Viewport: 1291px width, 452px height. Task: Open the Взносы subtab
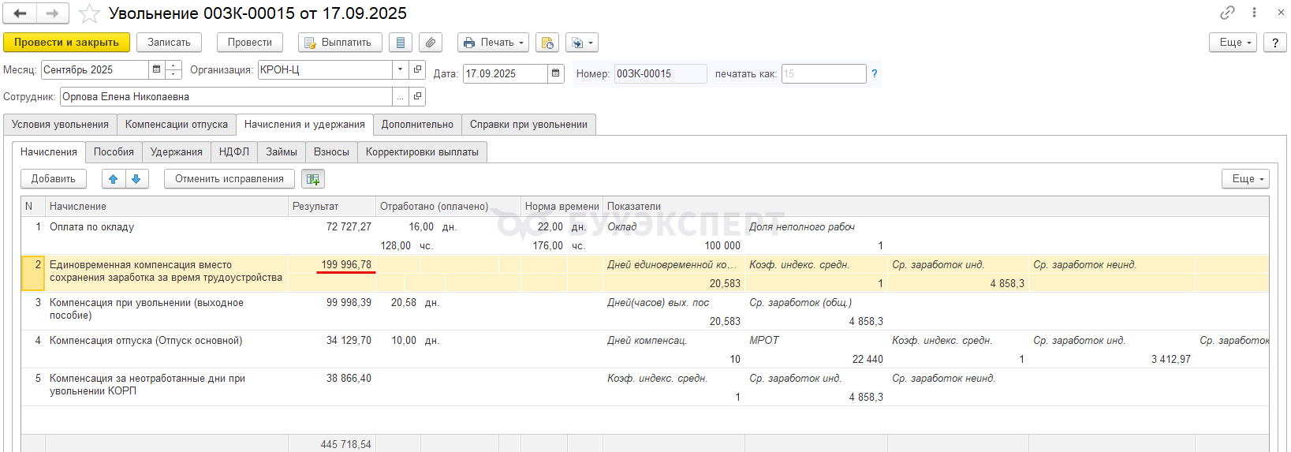tap(331, 152)
